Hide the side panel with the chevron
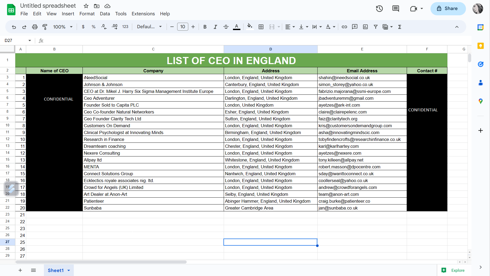The height and width of the screenshot is (276, 490). pos(480,267)
